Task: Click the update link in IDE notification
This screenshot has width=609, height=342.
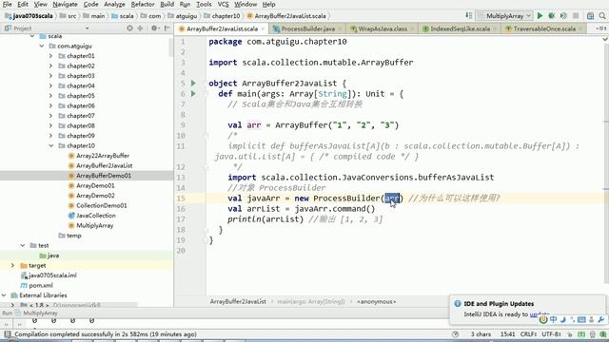Action: coord(539,314)
